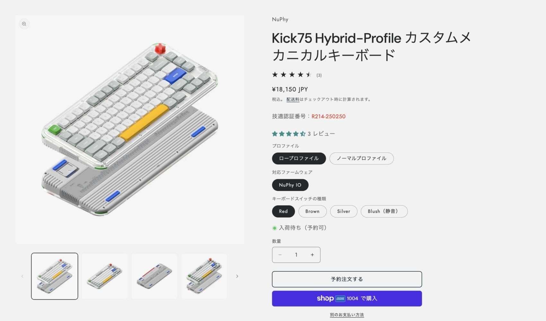Select the ノーマルプロファイル profile option

361,158
